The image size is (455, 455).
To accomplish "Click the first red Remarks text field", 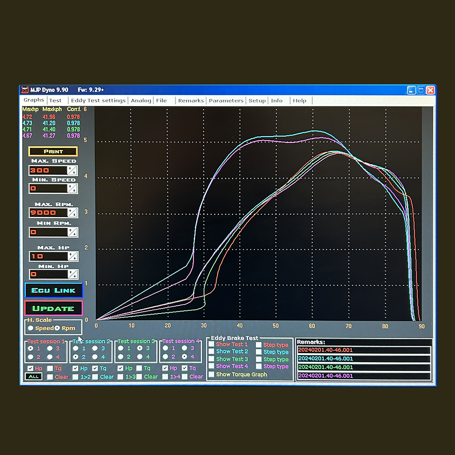I will 364,350.
